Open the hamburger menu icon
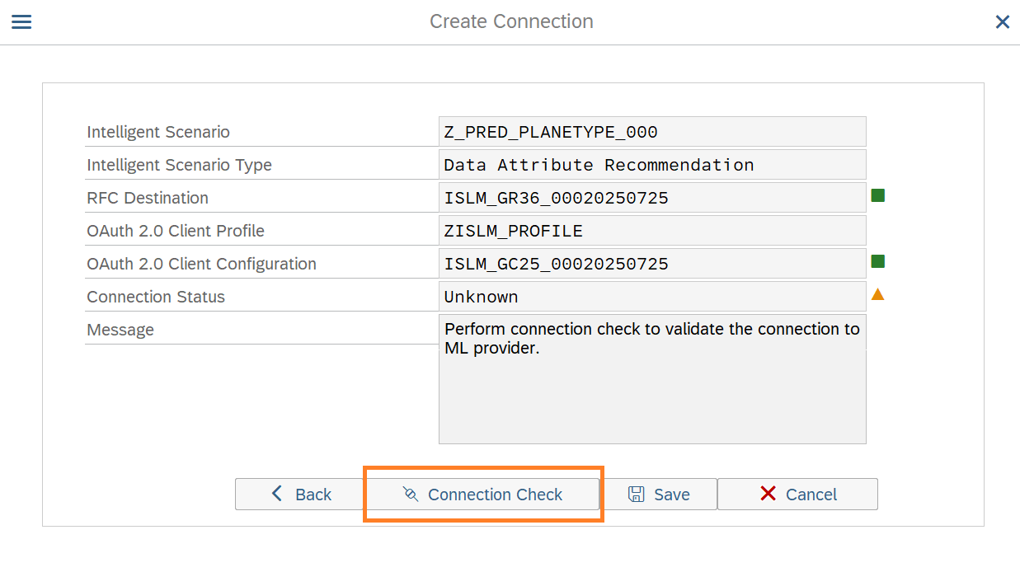 click(x=21, y=21)
